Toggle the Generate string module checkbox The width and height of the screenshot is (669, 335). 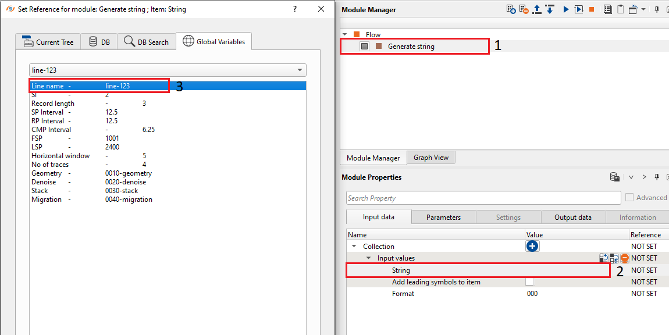(365, 47)
